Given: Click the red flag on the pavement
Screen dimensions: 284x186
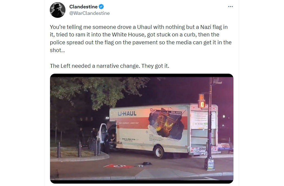Looking at the screenshot, I should (x=119, y=166).
